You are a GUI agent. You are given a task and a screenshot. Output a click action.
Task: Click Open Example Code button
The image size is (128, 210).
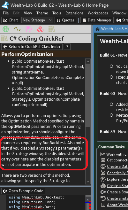click(x=23, y=191)
